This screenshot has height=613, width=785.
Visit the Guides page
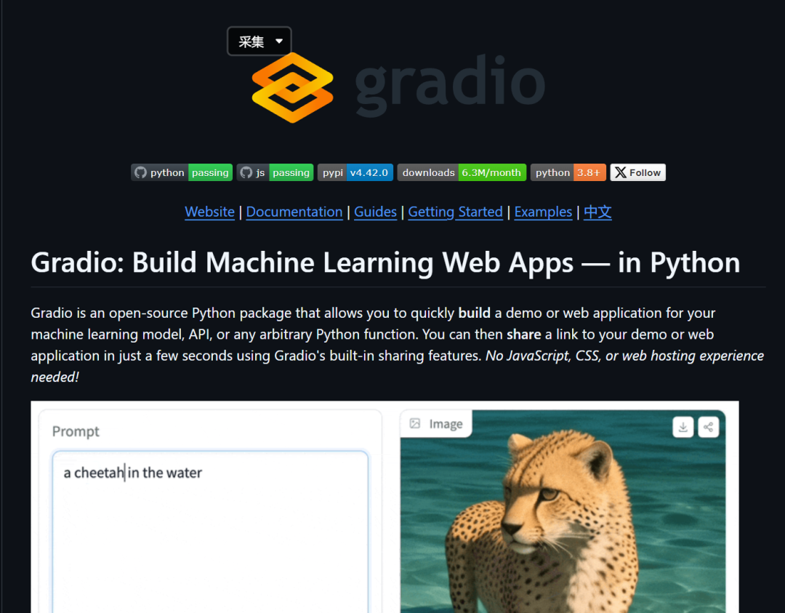point(375,212)
